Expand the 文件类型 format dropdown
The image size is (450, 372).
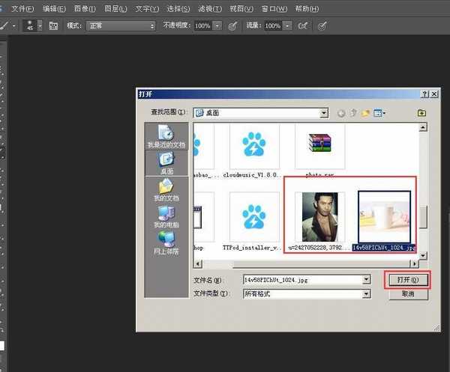click(366, 293)
